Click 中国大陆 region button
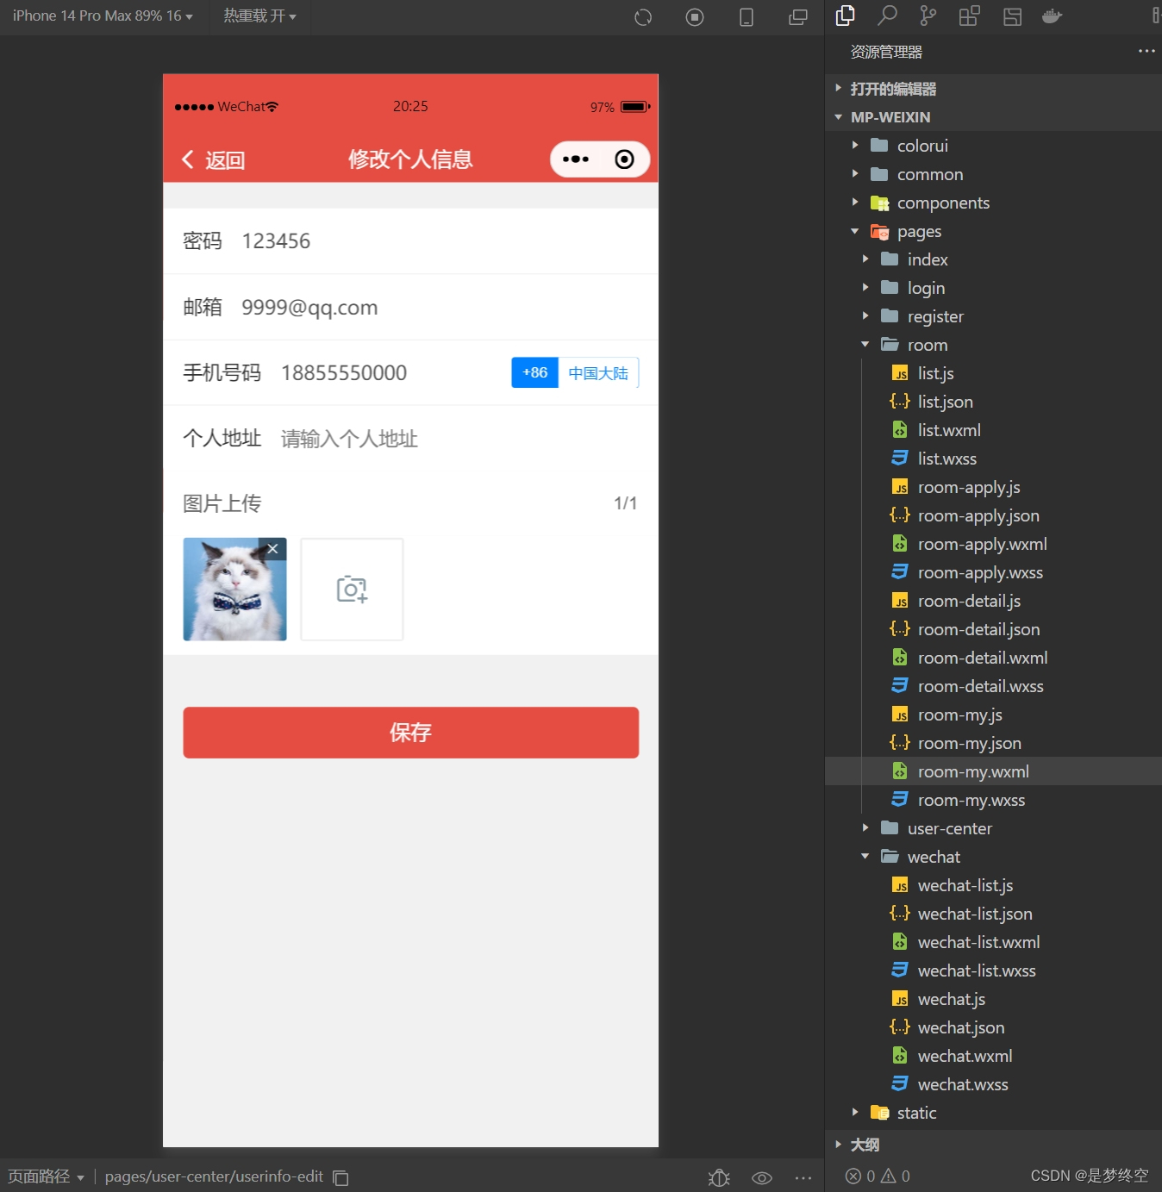 click(x=598, y=372)
